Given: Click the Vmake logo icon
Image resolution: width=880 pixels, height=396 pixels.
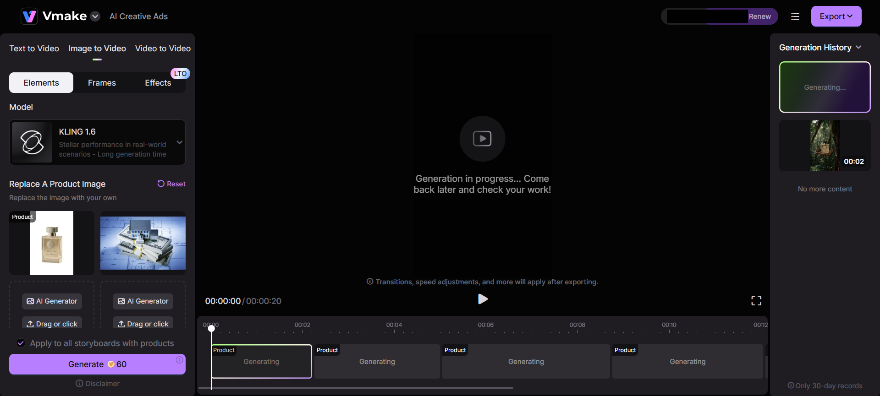Looking at the screenshot, I should coord(29,16).
